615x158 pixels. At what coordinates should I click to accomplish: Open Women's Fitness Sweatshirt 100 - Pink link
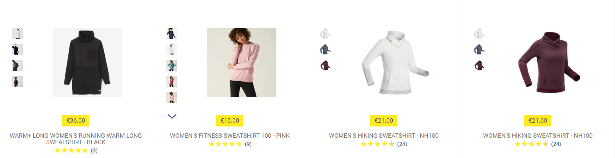[230, 136]
